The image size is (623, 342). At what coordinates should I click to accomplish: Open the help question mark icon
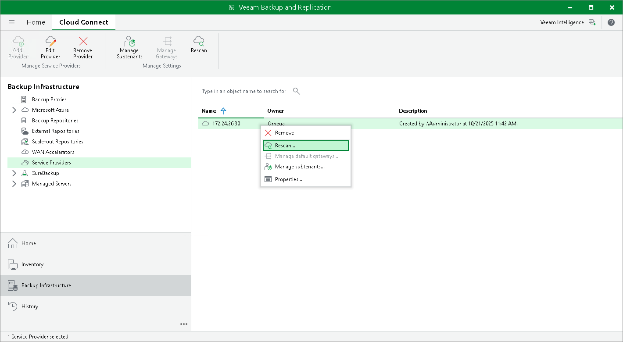point(611,22)
